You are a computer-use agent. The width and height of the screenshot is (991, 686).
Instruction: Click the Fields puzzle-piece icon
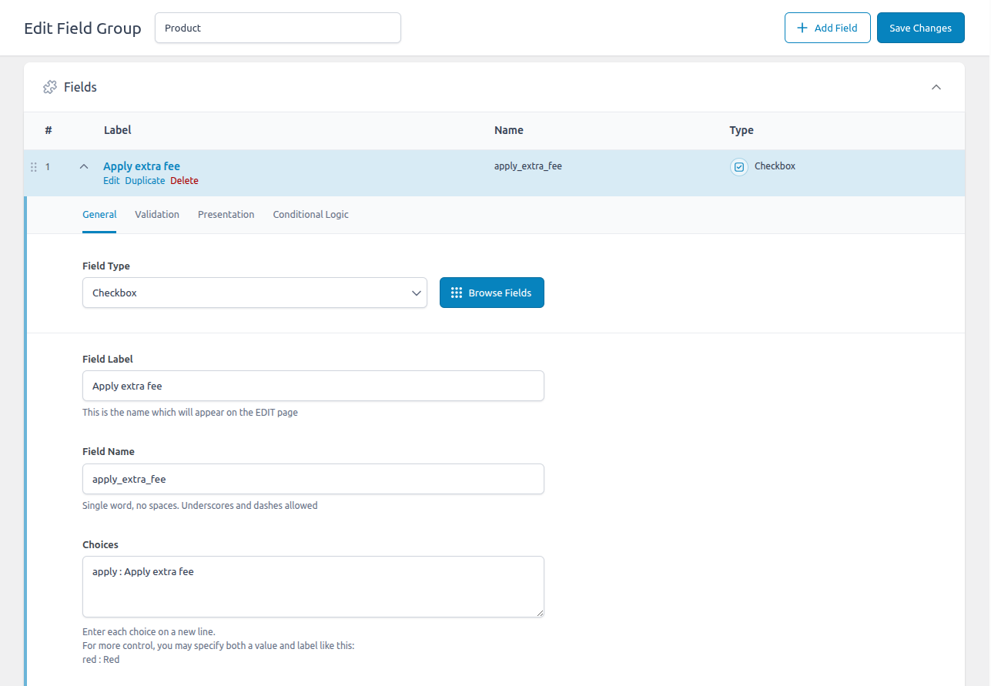pyautogui.click(x=50, y=87)
